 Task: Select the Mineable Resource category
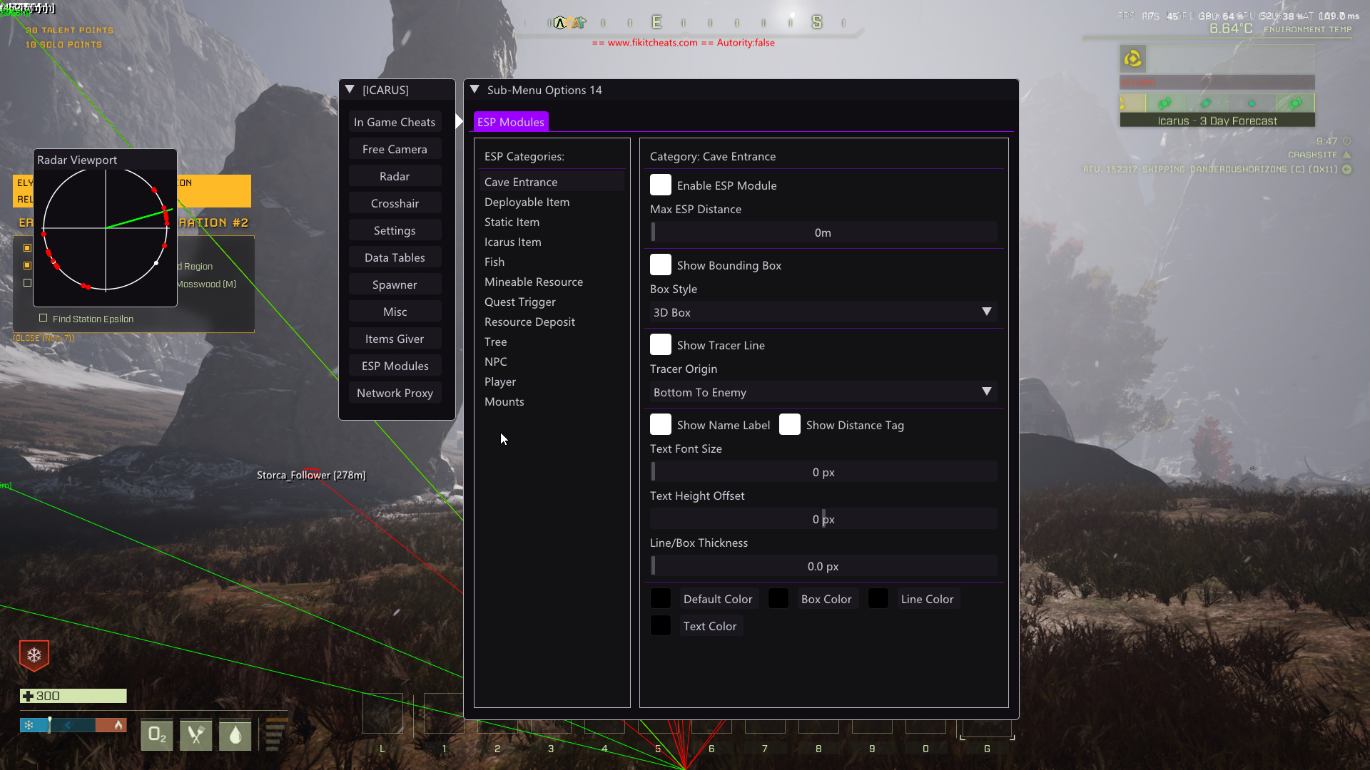click(x=552, y=282)
